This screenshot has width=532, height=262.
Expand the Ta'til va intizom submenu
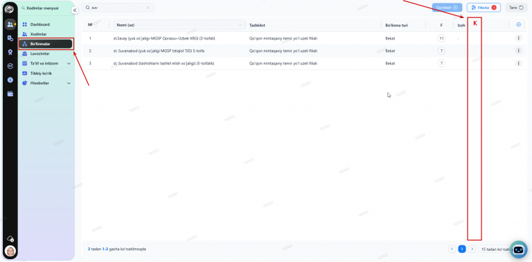click(46, 64)
